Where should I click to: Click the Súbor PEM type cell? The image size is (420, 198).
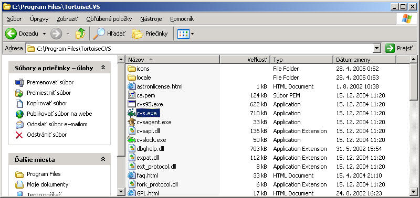click(287, 95)
